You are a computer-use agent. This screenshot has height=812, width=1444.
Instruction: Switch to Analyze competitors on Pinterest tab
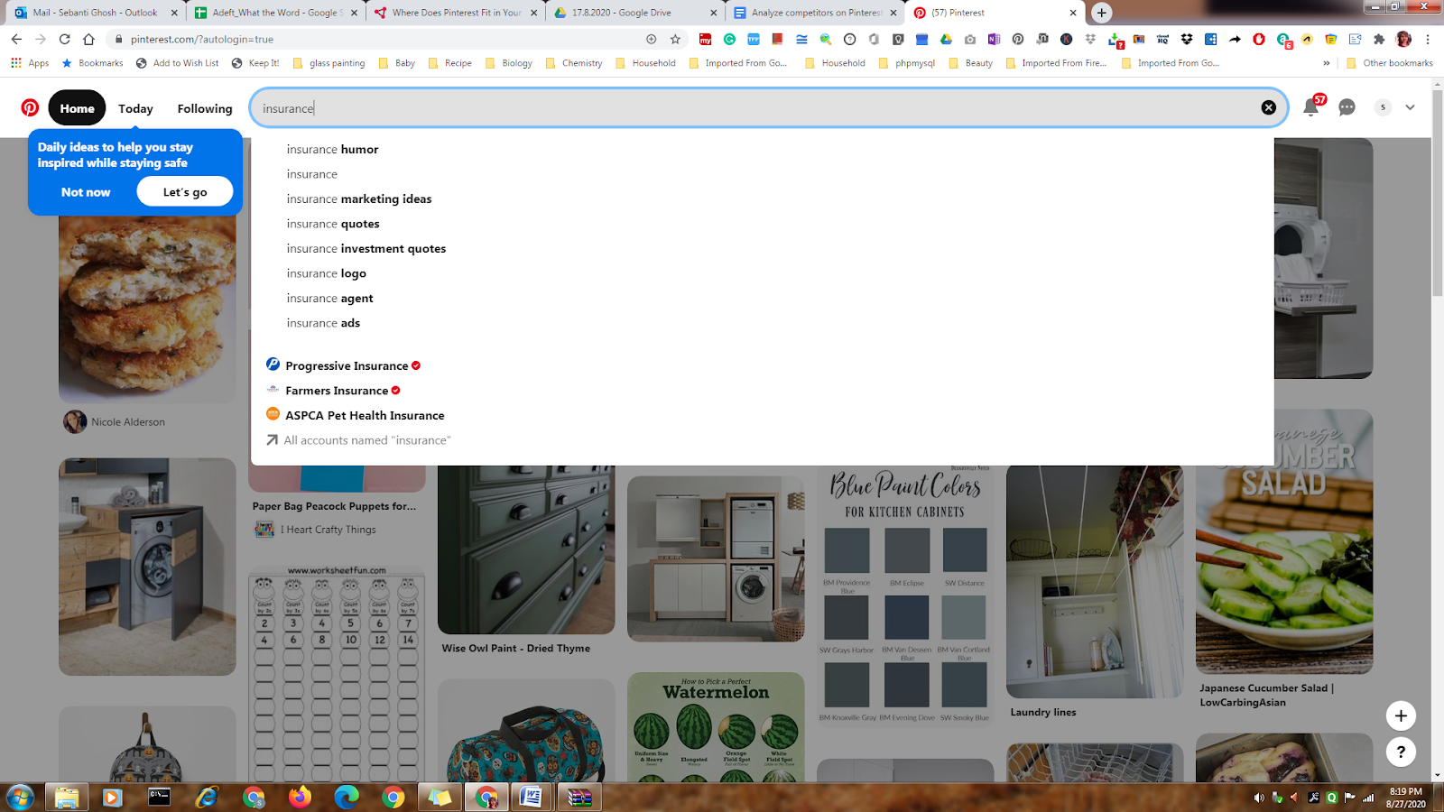816,13
